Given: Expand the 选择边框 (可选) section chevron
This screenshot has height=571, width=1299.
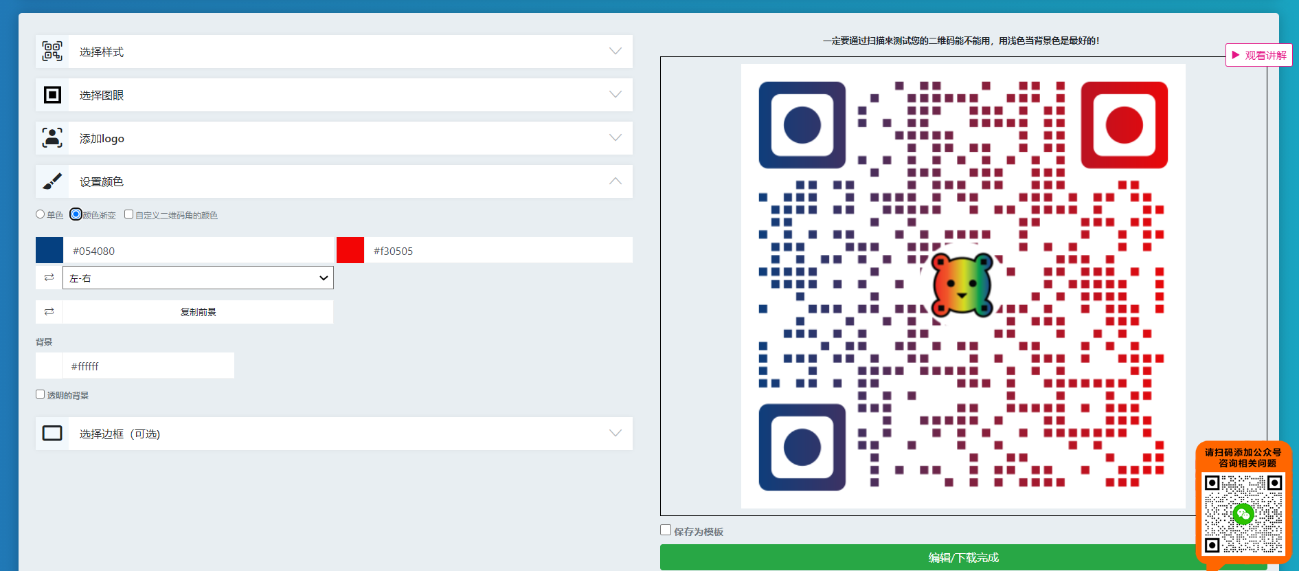Looking at the screenshot, I should (x=615, y=434).
